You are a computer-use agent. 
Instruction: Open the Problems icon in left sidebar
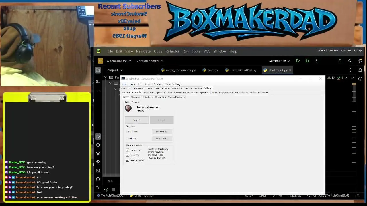point(98,179)
